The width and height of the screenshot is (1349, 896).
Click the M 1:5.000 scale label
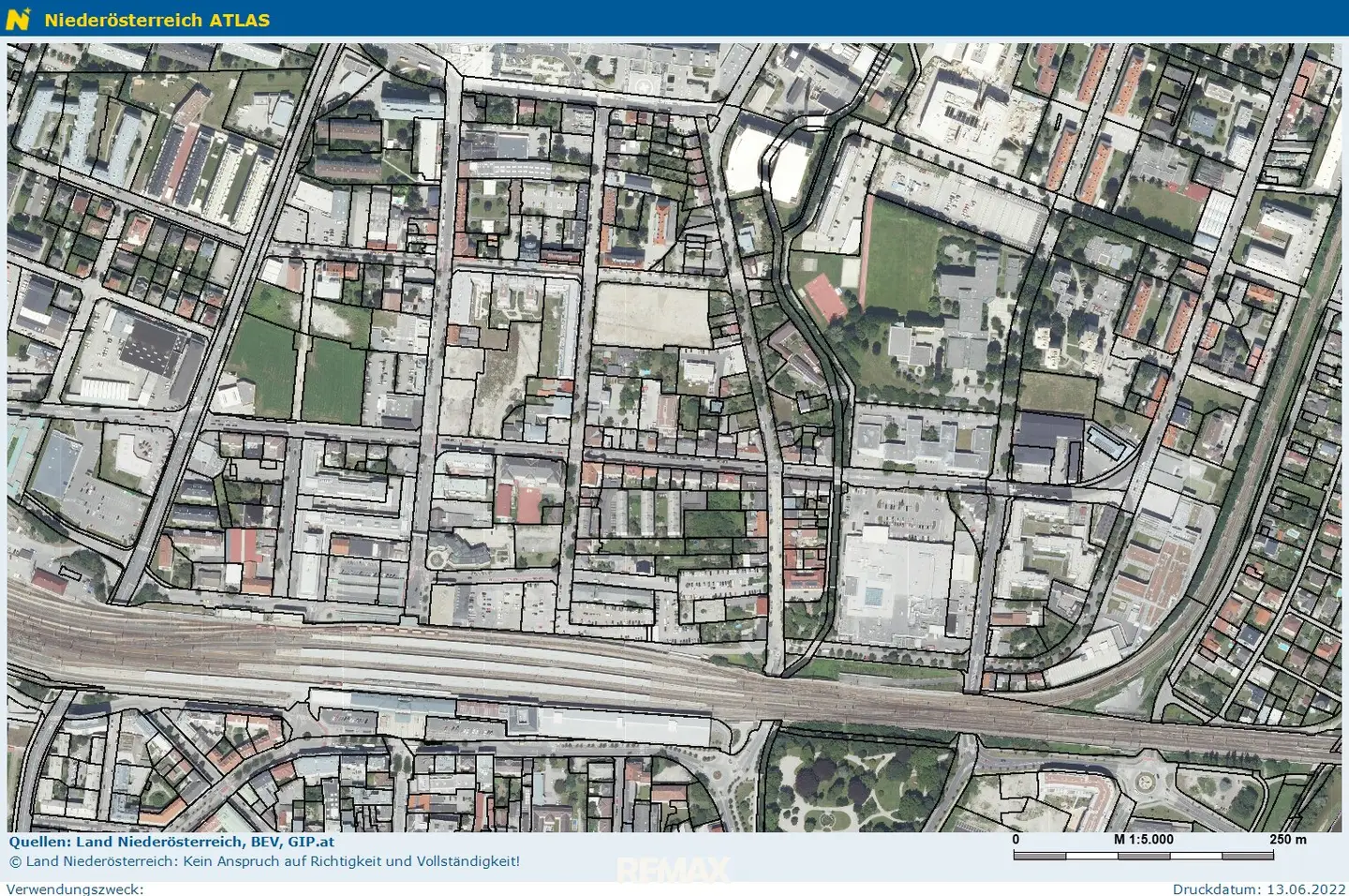1143,840
